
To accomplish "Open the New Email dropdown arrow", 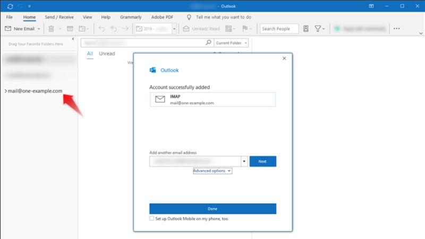I will [x=39, y=29].
